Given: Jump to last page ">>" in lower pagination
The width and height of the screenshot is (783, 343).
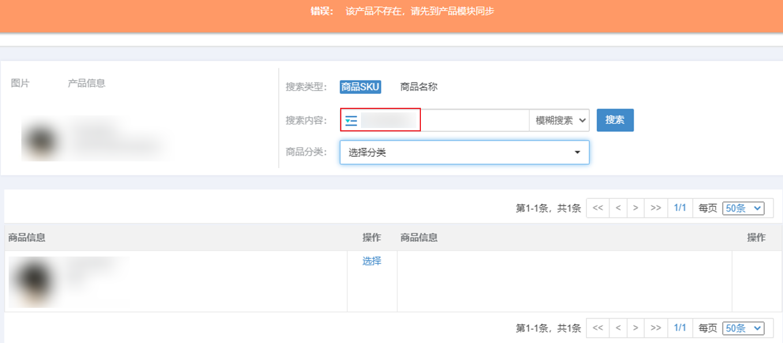Looking at the screenshot, I should pos(656,328).
